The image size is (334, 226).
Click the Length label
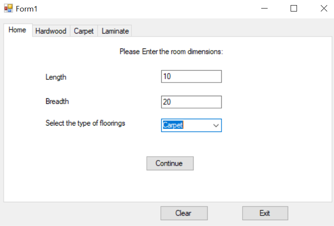(56, 77)
